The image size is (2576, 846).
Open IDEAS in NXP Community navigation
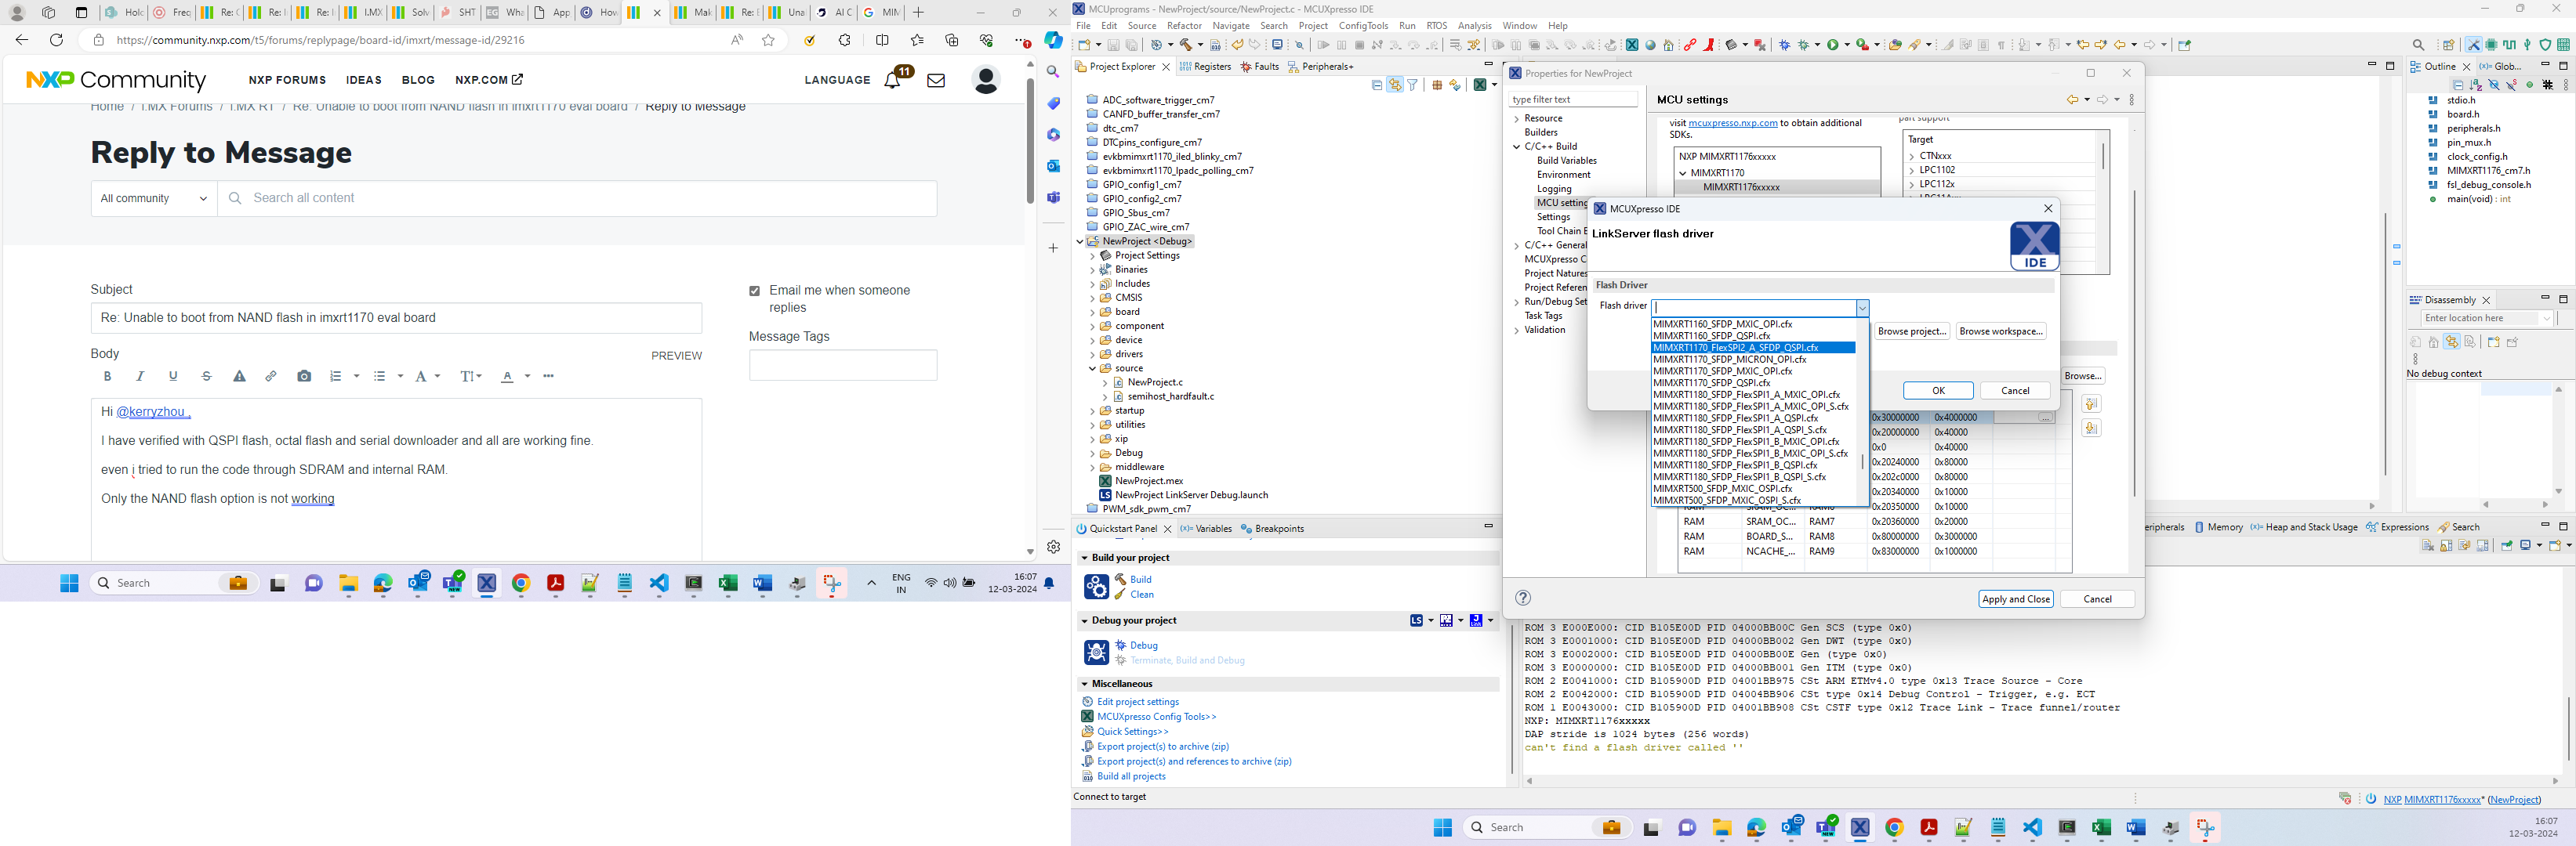pos(364,80)
